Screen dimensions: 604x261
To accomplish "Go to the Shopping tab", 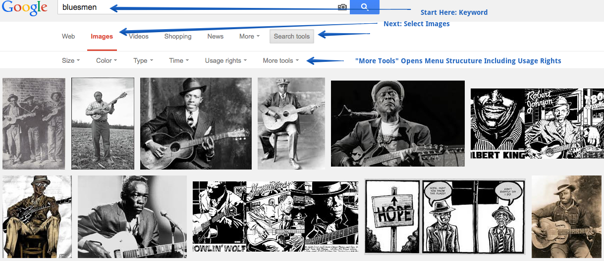I will point(178,36).
